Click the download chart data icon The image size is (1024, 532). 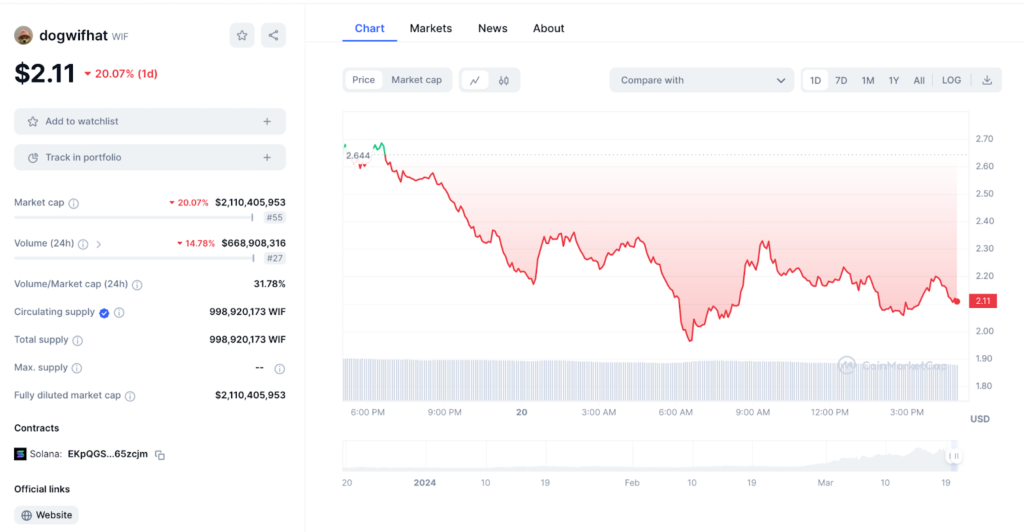[x=987, y=80]
